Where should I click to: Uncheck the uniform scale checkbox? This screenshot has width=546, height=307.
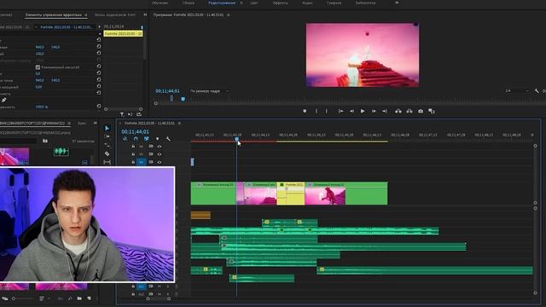pos(38,67)
